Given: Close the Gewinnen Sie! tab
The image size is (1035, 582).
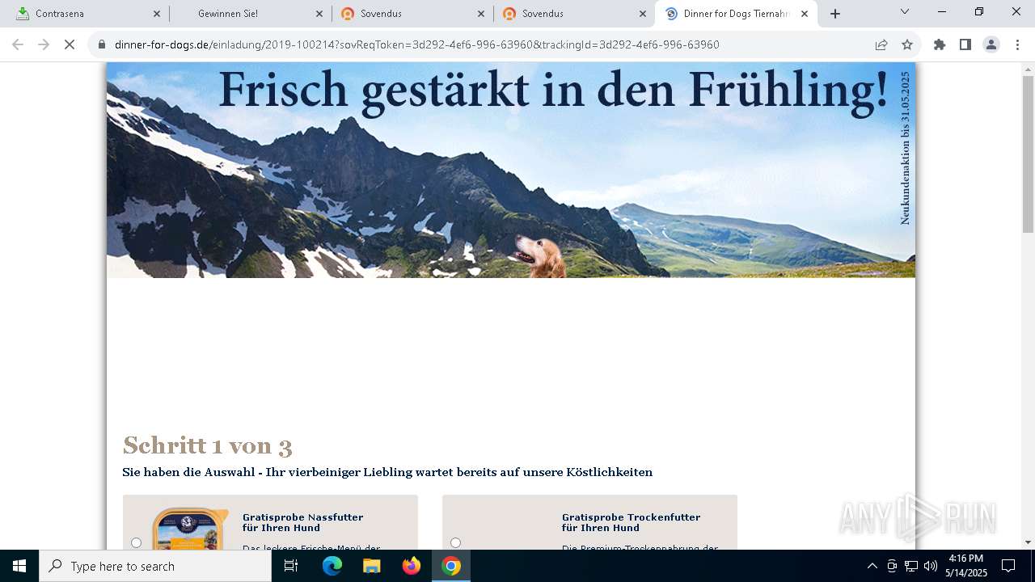Looking at the screenshot, I should coord(319,14).
